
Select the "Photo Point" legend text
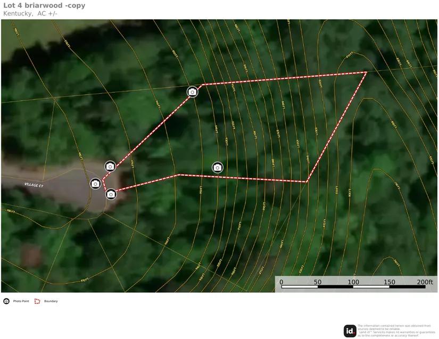tap(21, 301)
